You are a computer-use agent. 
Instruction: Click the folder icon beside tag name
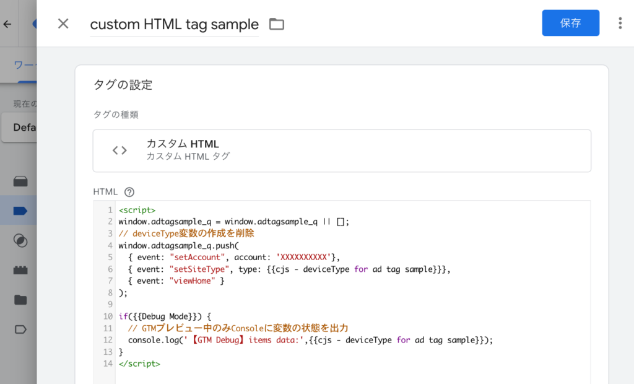tap(276, 24)
